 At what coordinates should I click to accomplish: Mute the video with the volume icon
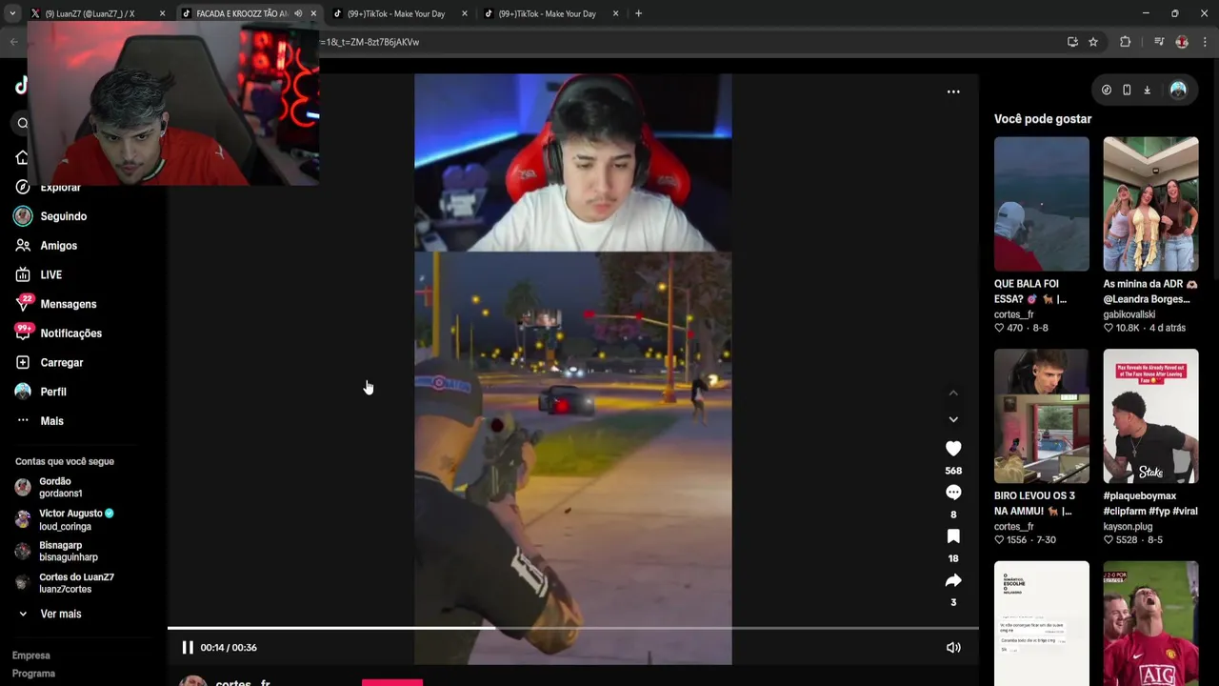click(953, 648)
